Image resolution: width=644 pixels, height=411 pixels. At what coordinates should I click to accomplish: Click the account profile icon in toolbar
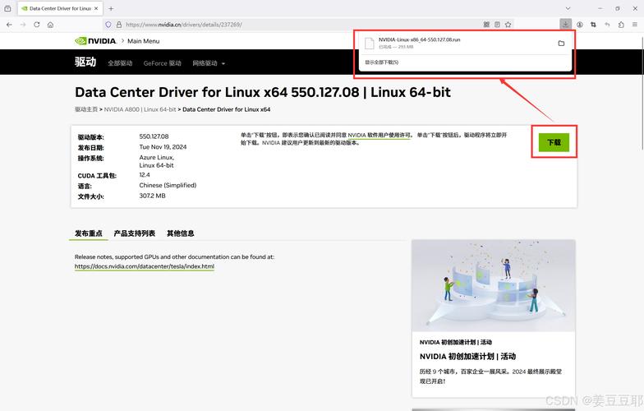pos(580,25)
